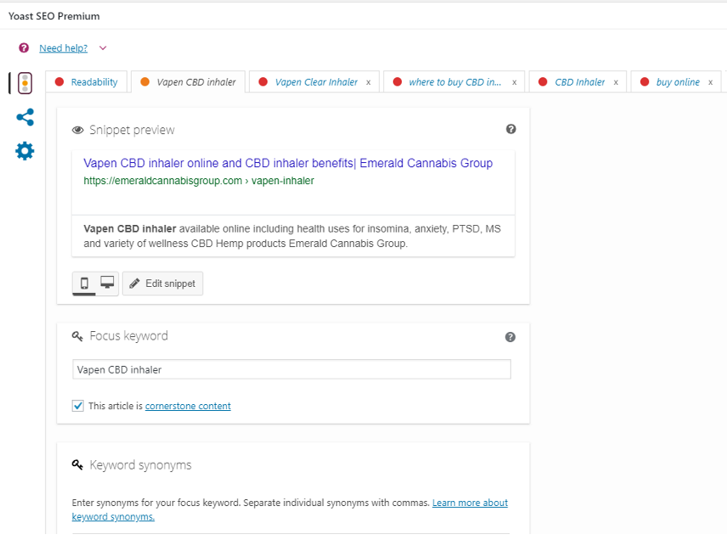The image size is (727, 540).
Task: Remove the buy online keyword tab
Action: tap(710, 82)
